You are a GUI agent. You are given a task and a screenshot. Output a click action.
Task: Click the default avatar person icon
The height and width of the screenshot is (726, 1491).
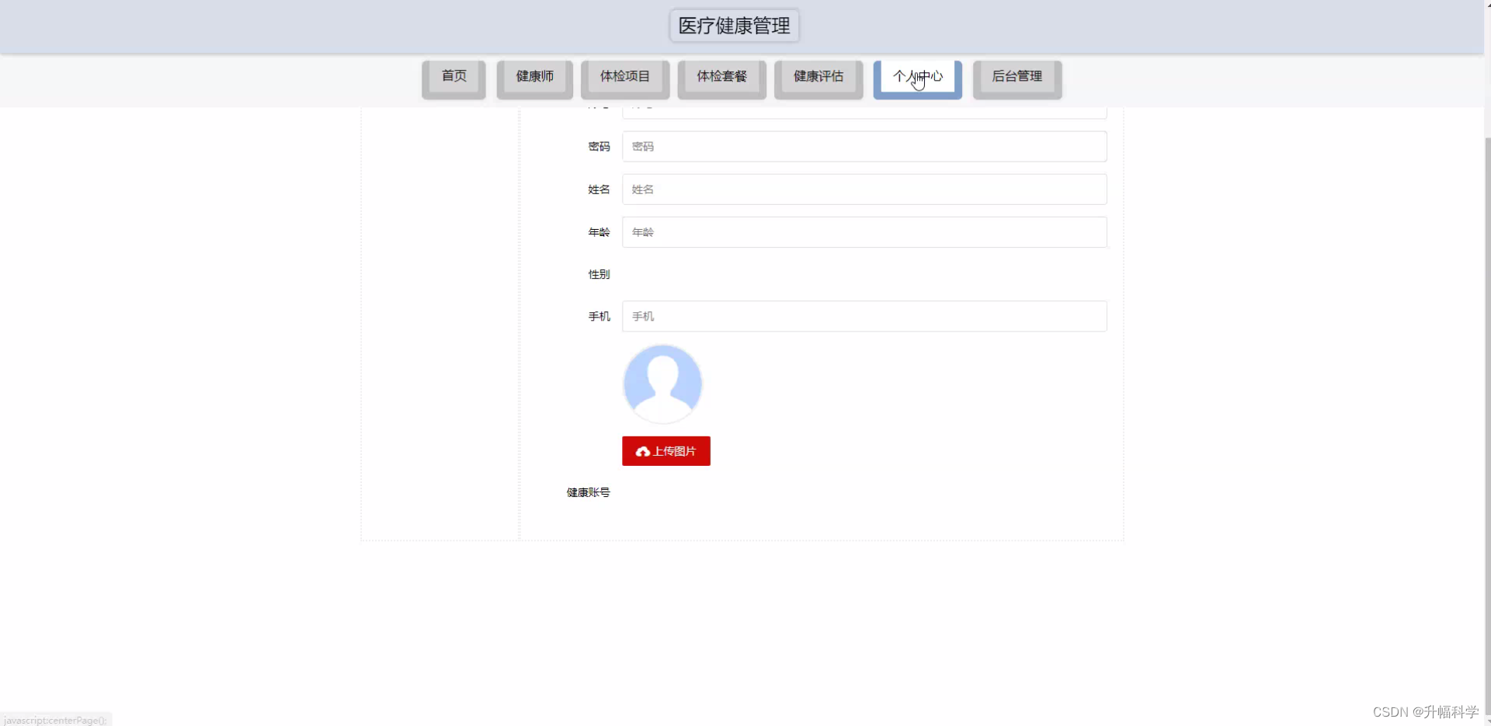pyautogui.click(x=662, y=382)
